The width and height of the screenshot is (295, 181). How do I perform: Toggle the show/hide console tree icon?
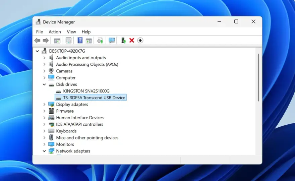pos(57,41)
